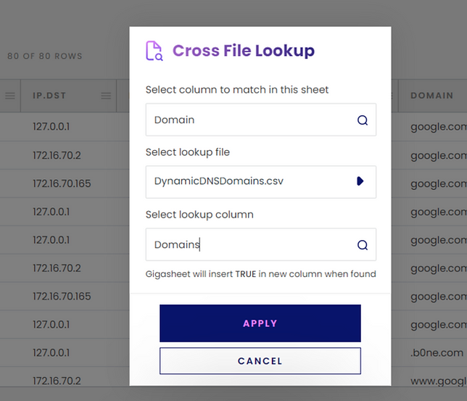The image size is (467, 401).
Task: Open column menu icon left of IP.DST
Action: (10, 96)
